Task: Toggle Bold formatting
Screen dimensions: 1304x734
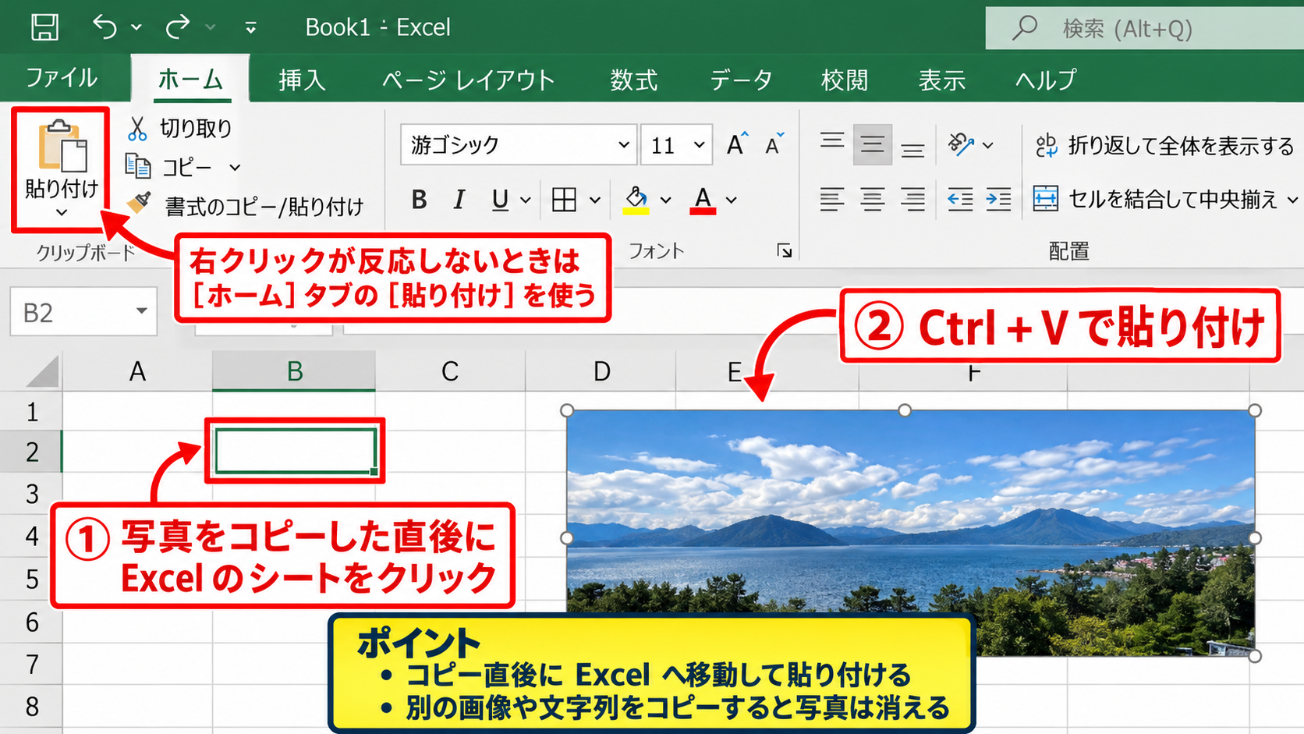Action: click(x=419, y=200)
